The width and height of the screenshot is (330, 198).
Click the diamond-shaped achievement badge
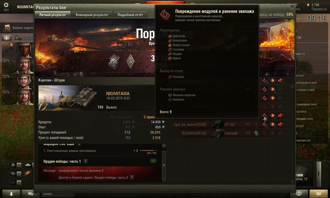click(x=130, y=61)
